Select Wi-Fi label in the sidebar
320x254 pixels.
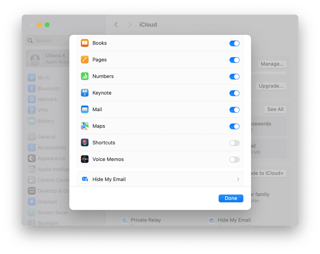(44, 78)
